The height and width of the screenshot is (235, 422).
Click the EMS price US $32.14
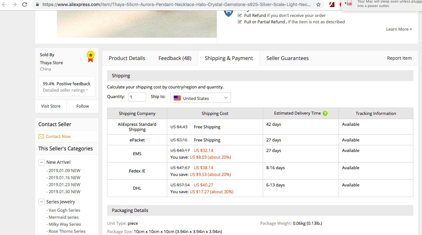pyautogui.click(x=204, y=150)
